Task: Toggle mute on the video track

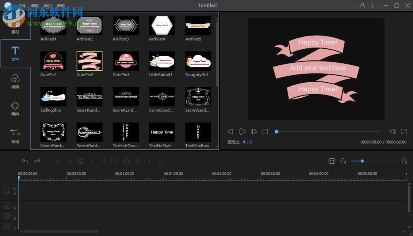Action: pos(14,189)
